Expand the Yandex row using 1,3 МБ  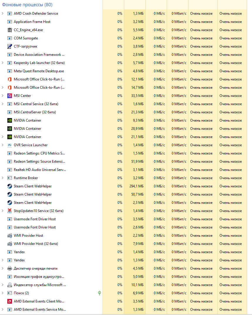(x=3, y=260)
